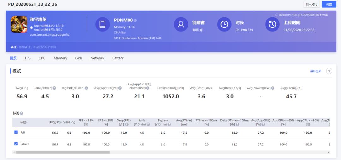
Task: Click the Avg(FPS) summary value 56.9
Action: tap(22, 96)
